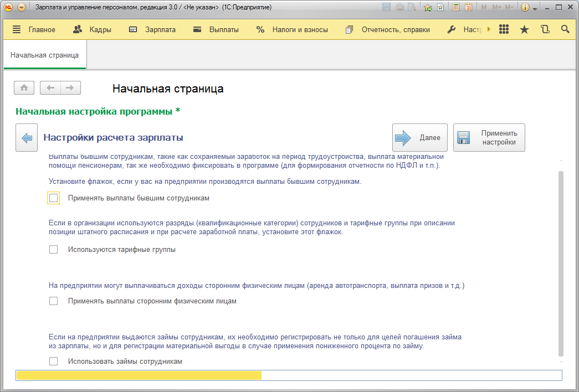Click the 'Далее' button
This screenshot has width=579, height=392.
tap(420, 137)
